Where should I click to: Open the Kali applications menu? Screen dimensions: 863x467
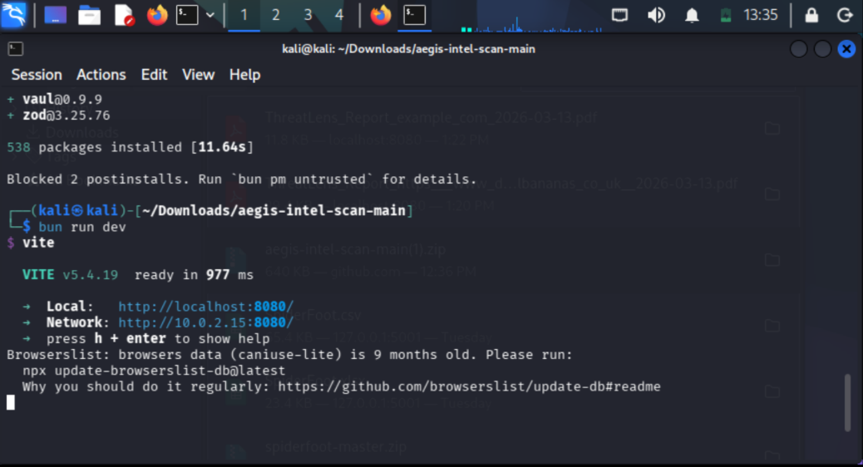[14, 15]
